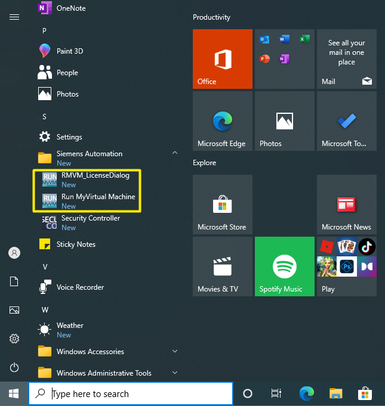Jump to letter P section header
385x406 pixels.
(x=44, y=31)
